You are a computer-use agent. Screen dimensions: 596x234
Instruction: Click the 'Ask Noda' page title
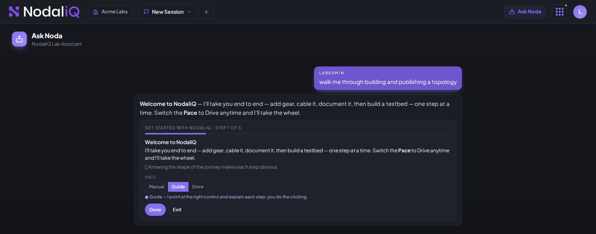coord(47,36)
